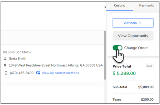Click the phone icon beside (470) 485-3499
This screenshot has width=160, height=105.
pyautogui.click(x=6, y=73)
